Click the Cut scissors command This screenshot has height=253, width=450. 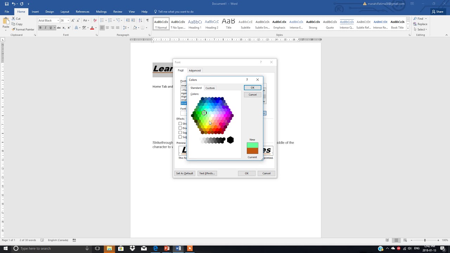tap(16, 19)
